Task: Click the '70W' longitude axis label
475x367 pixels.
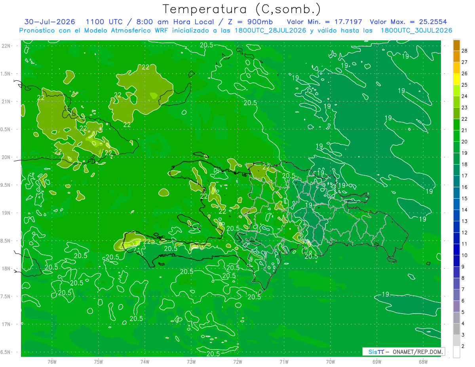Action: click(x=330, y=361)
